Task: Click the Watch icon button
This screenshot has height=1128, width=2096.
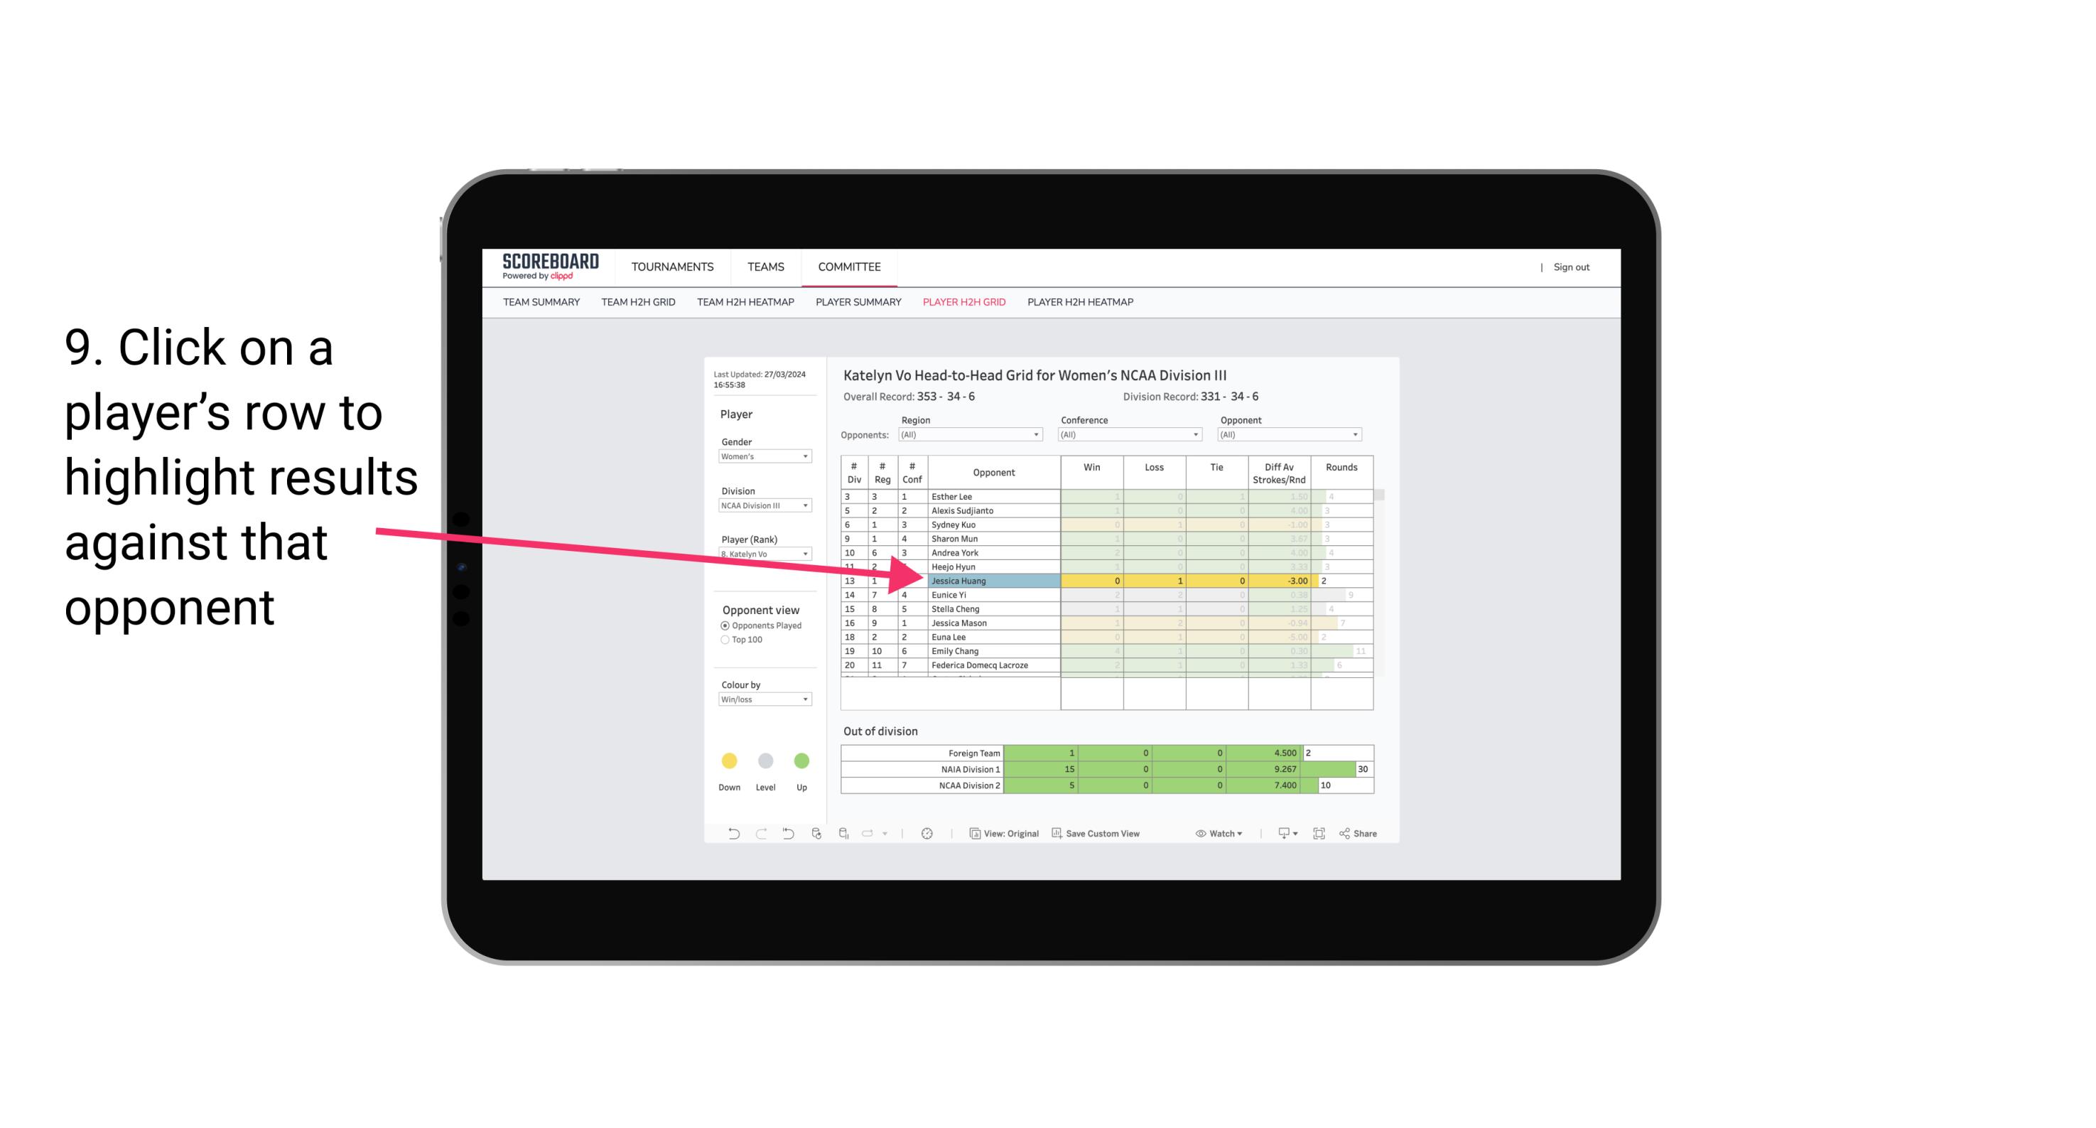Action: 1216,835
